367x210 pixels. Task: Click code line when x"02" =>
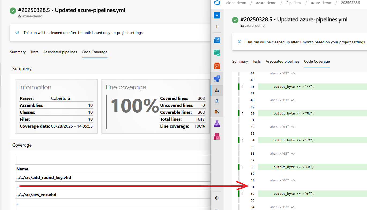(x=282, y=73)
